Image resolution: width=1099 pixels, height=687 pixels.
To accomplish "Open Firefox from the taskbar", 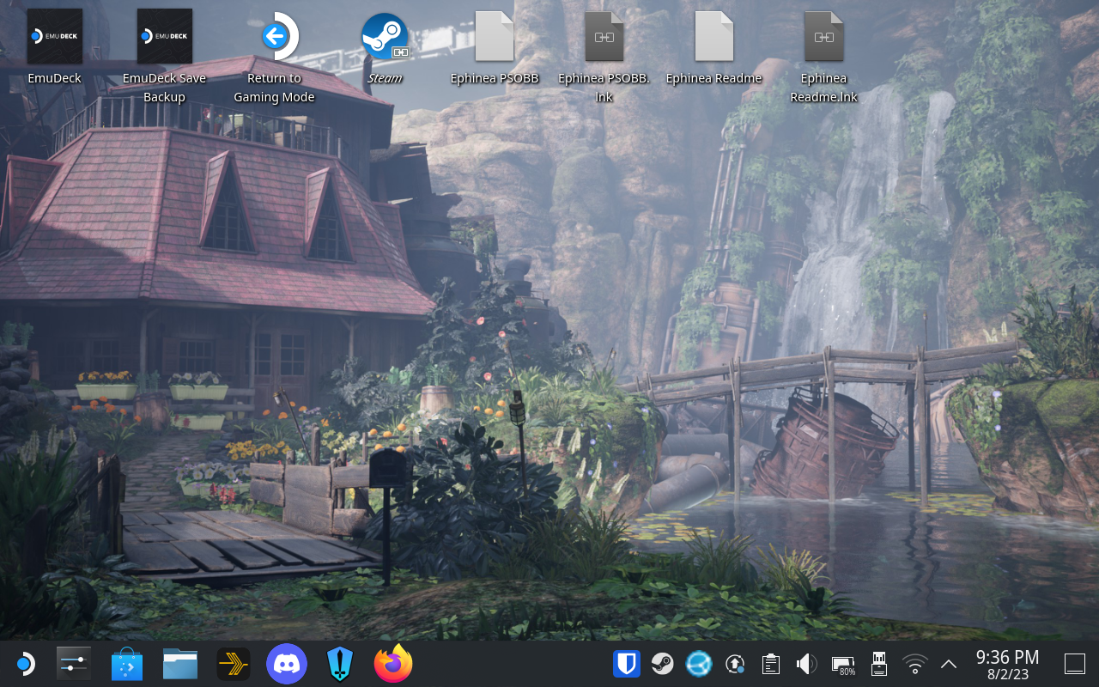I will [x=393, y=664].
